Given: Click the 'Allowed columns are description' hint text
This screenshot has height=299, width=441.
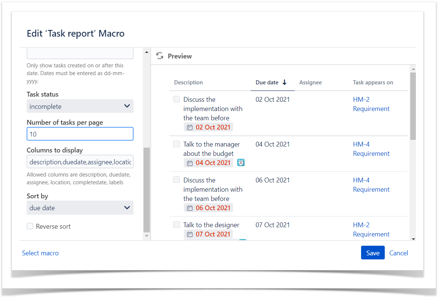Looking at the screenshot, I should [78, 178].
